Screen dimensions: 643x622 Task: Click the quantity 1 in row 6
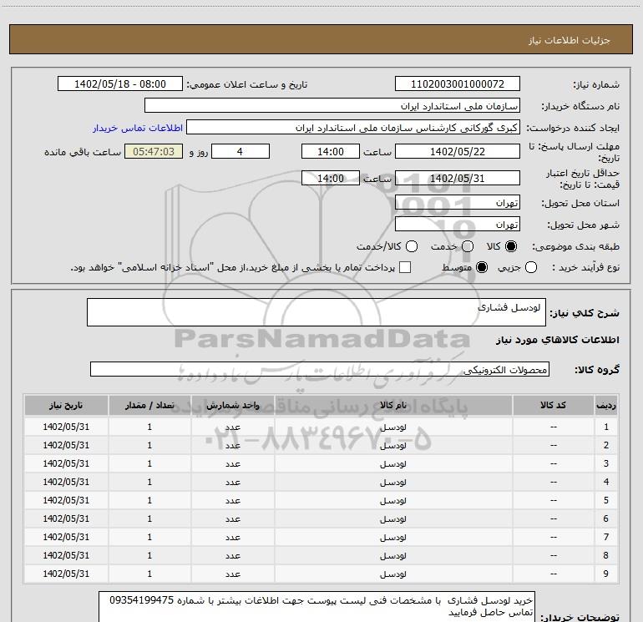[x=149, y=518]
